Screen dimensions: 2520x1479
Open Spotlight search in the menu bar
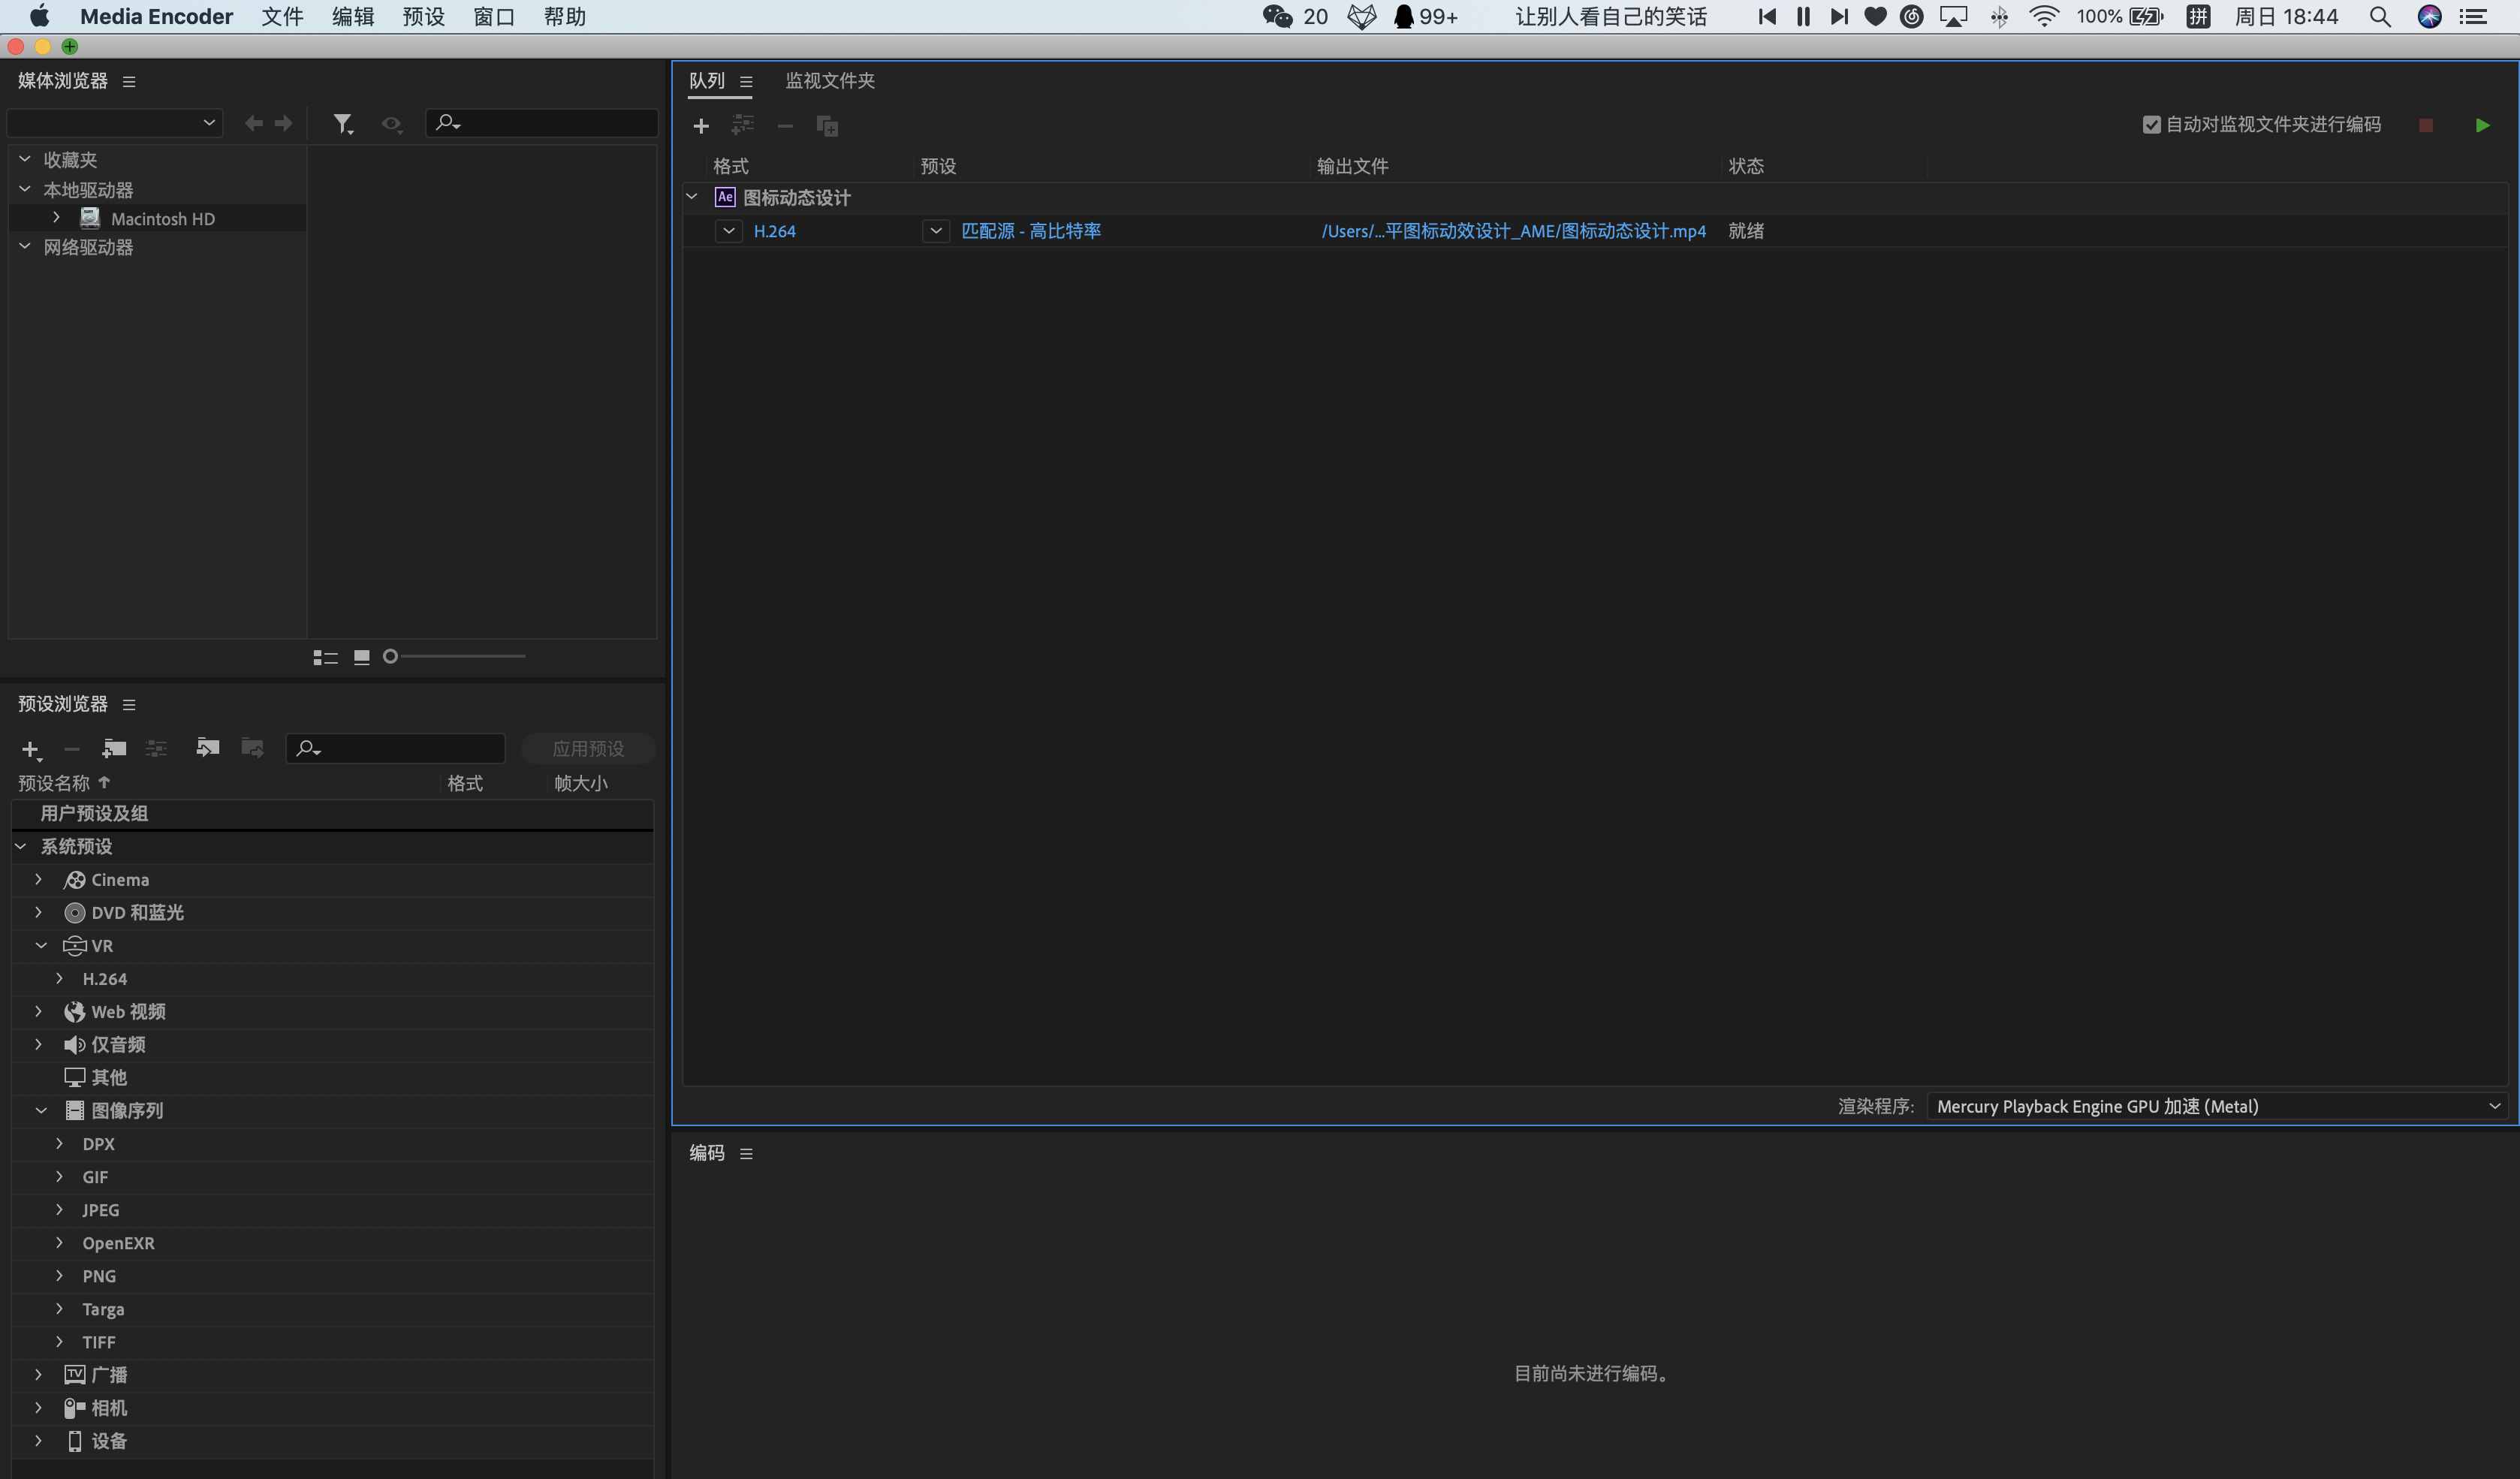coord(2380,17)
